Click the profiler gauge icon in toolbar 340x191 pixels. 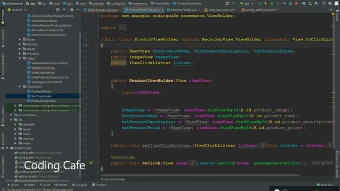284,4
